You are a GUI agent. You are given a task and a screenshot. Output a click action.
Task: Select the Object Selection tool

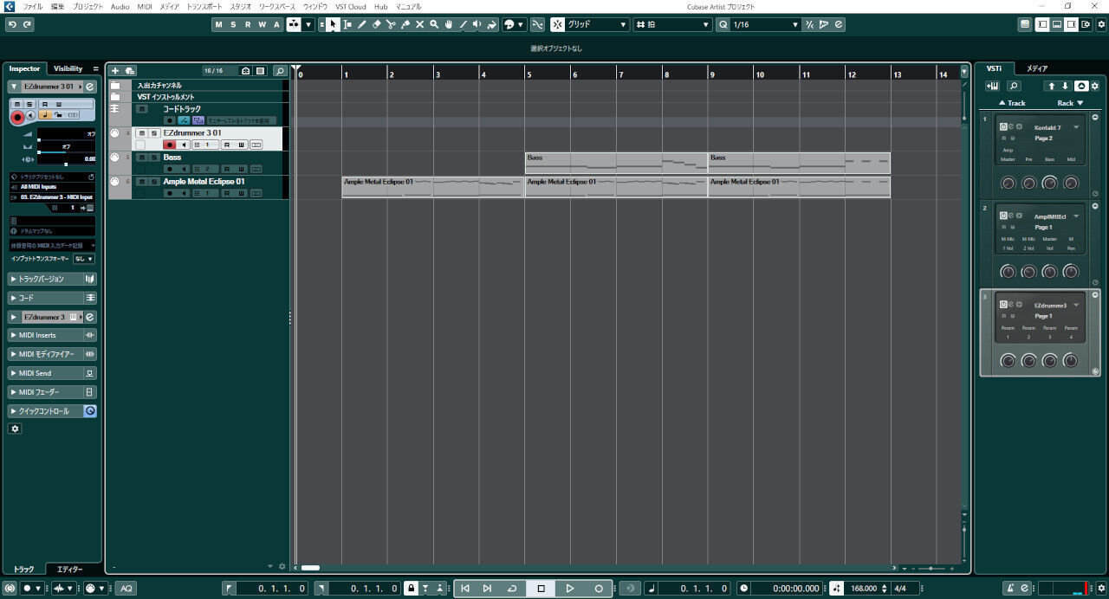pyautogui.click(x=333, y=24)
